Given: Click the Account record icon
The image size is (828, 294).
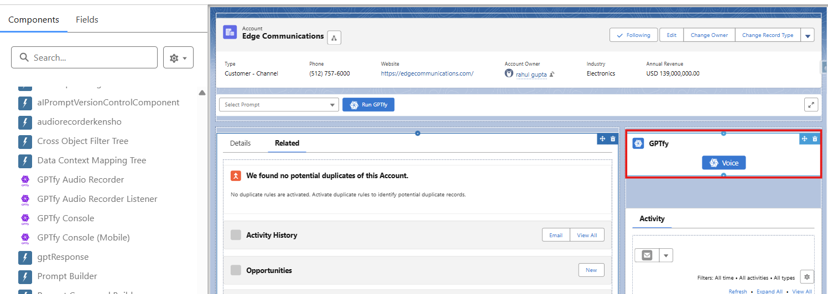Looking at the screenshot, I should (x=230, y=32).
